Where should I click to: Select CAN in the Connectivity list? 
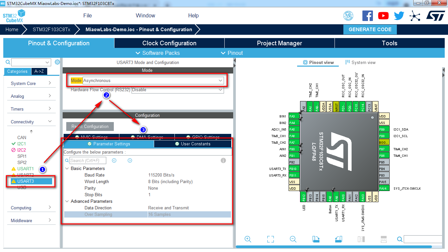click(x=22, y=137)
